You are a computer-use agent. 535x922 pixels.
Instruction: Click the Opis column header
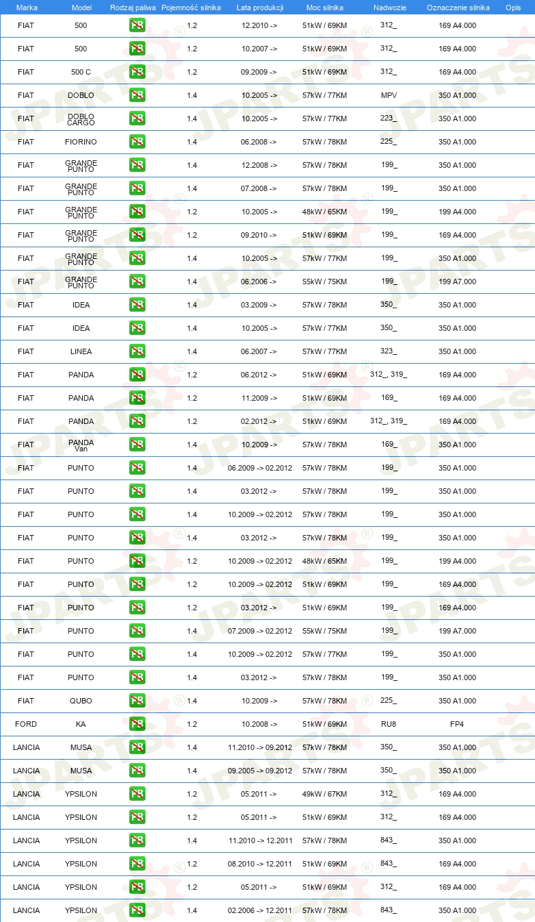513,8
